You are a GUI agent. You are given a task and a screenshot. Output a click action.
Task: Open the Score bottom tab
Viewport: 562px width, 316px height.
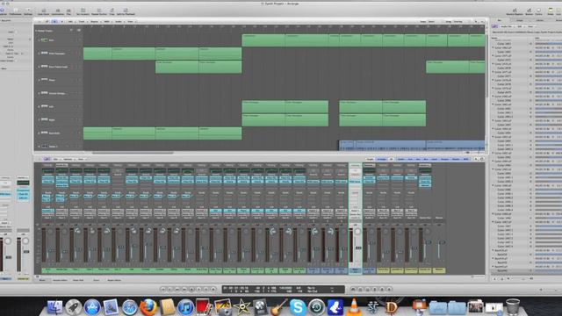(x=96, y=280)
